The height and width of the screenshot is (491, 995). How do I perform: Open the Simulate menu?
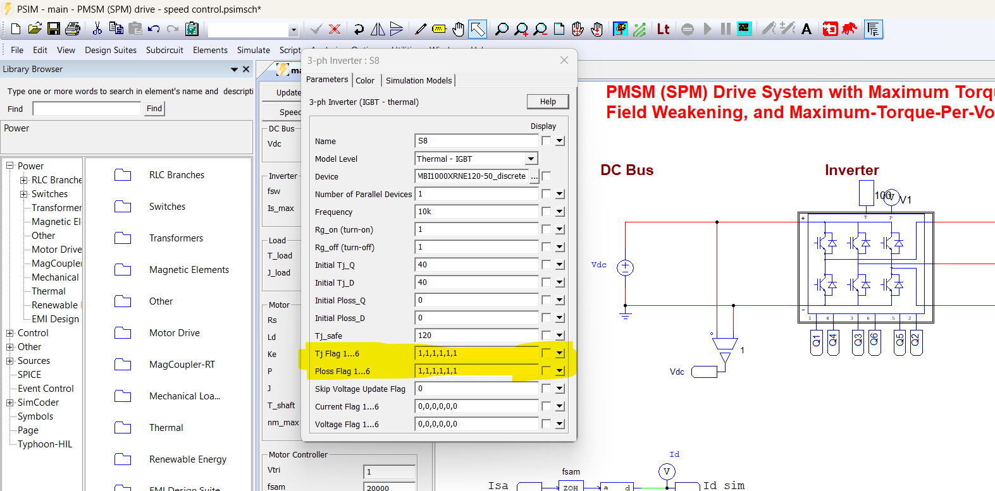[x=253, y=50]
